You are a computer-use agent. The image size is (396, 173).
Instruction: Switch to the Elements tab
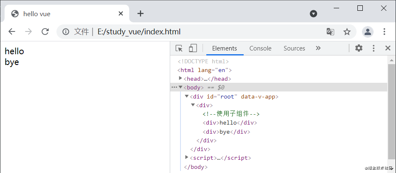pyautogui.click(x=225, y=48)
